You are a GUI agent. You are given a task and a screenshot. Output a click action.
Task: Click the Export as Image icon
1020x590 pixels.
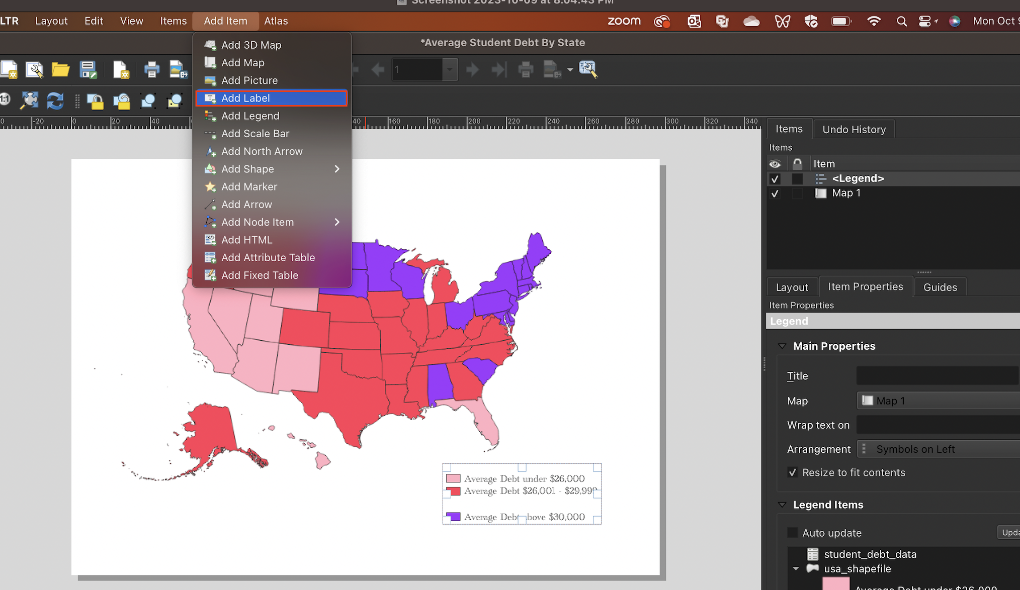(178, 69)
